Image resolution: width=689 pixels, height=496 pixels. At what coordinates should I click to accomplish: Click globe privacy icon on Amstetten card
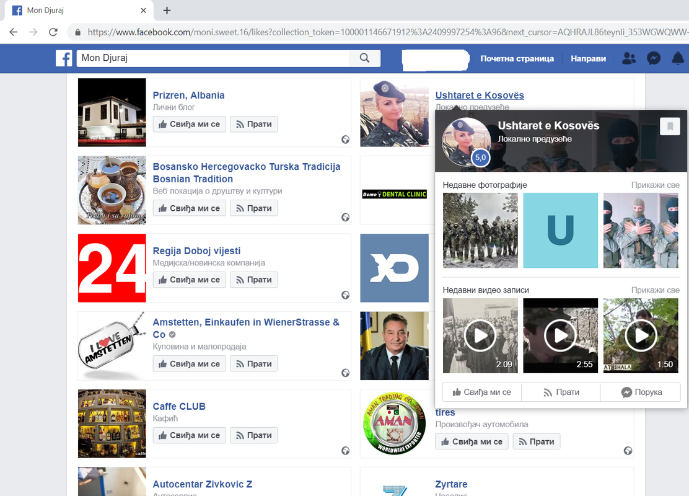click(345, 373)
